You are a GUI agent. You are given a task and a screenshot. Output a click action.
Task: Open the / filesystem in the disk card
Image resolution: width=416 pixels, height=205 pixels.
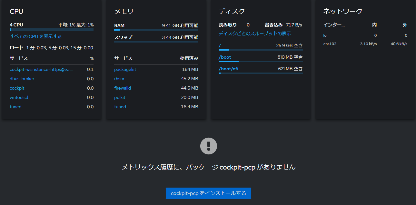(x=220, y=45)
